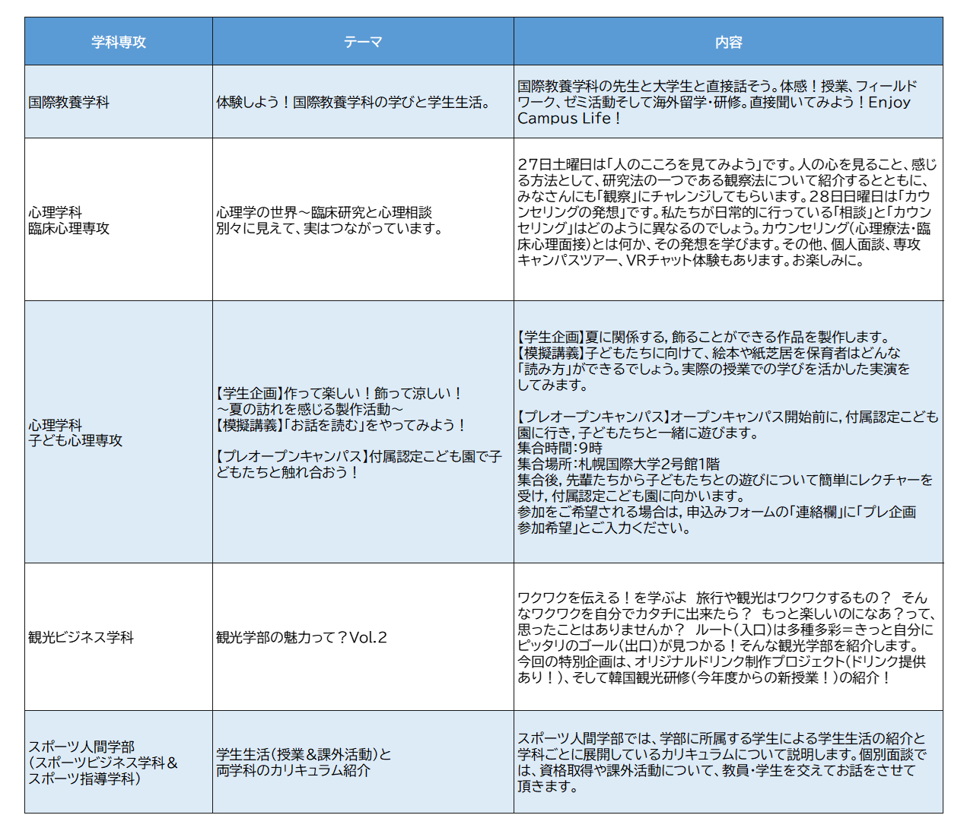Select the 観光ビジネス学科 department cell

[119, 637]
